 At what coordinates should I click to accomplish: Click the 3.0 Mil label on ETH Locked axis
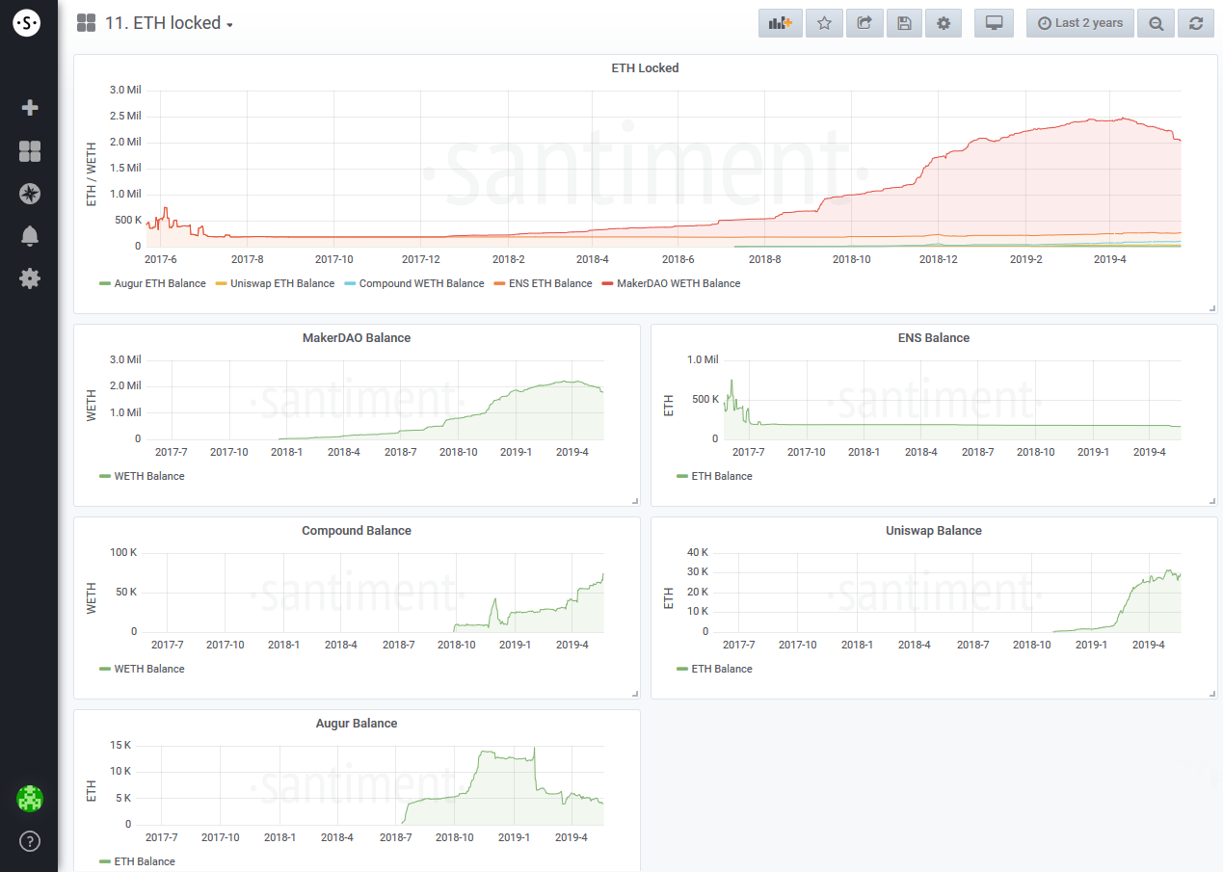point(125,90)
